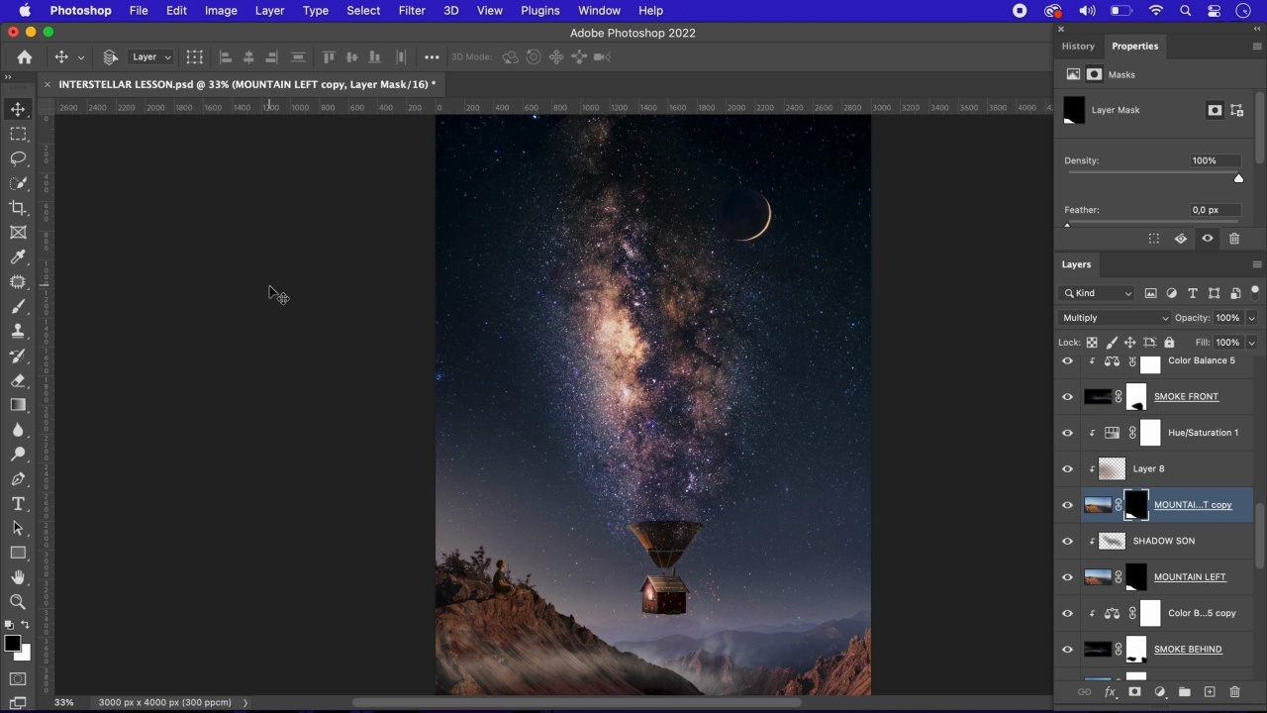Expand the Kind filter dropdown
1267x713 pixels.
(1098, 293)
